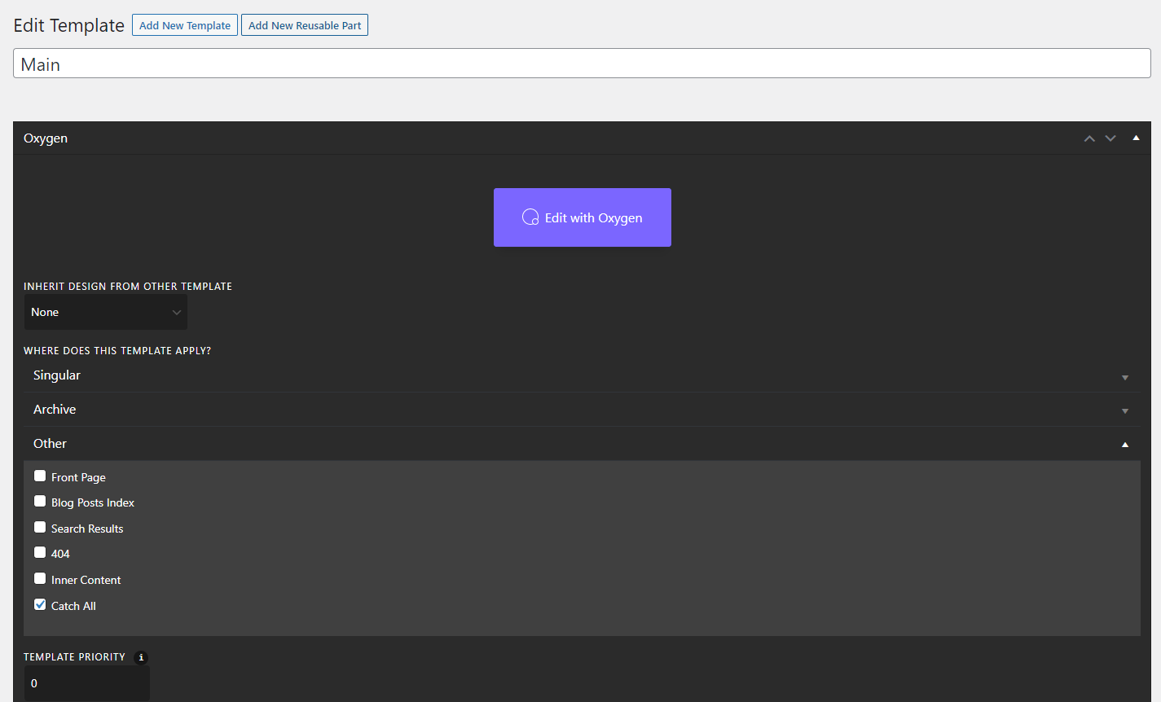The width and height of the screenshot is (1161, 702).
Task: Click the Blog Posts Index label
Action: click(x=93, y=502)
